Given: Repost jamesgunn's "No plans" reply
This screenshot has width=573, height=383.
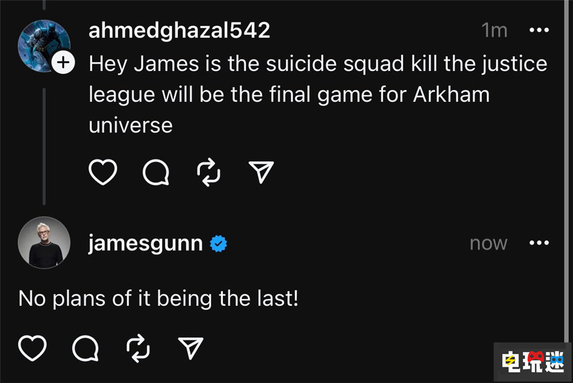Looking at the screenshot, I should click(x=138, y=348).
